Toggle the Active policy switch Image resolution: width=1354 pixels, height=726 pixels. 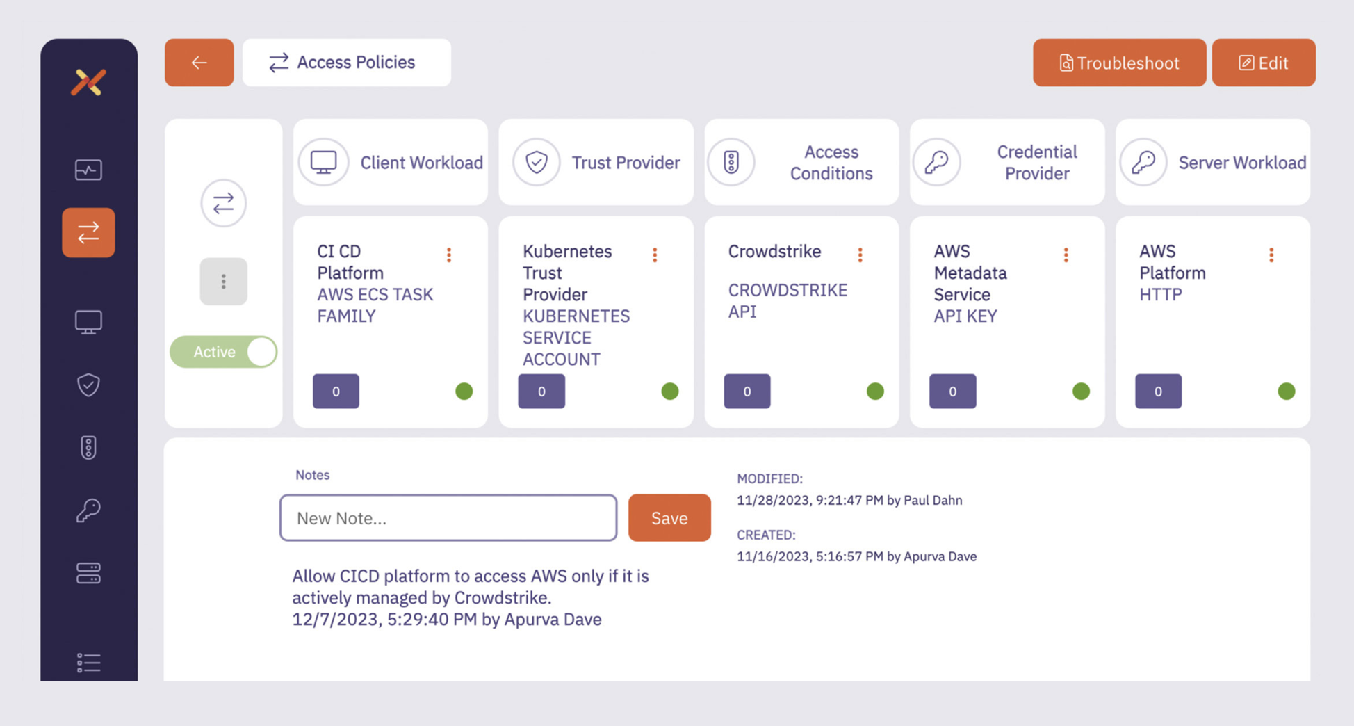224,352
